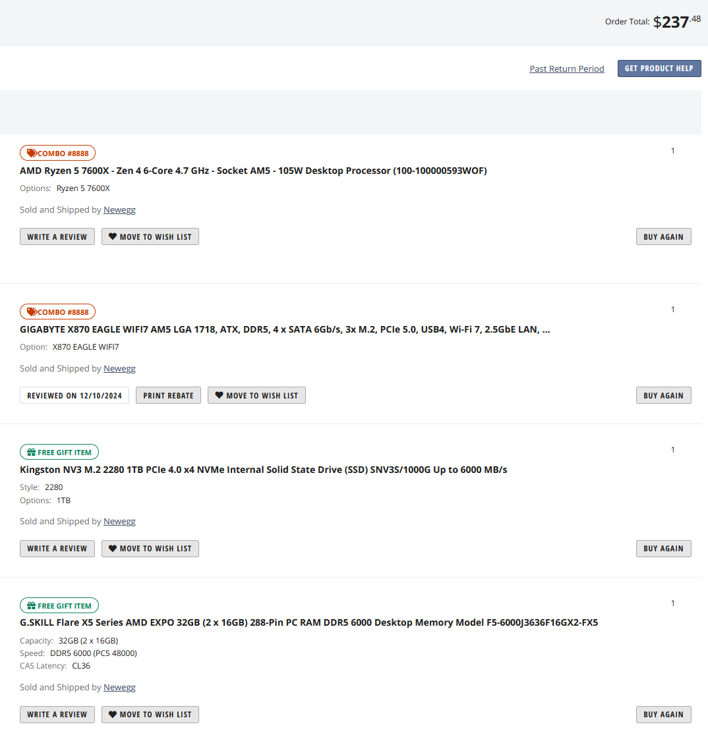Open the Newegg seller link under Kingston NV3

pyautogui.click(x=119, y=521)
